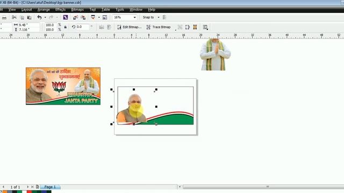344x193 pixels.
Task: Open the View menu
Action: click(x=12, y=10)
